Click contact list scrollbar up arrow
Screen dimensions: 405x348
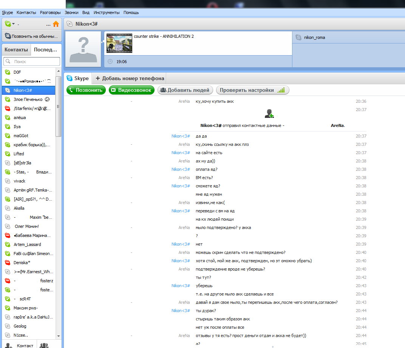59,71
